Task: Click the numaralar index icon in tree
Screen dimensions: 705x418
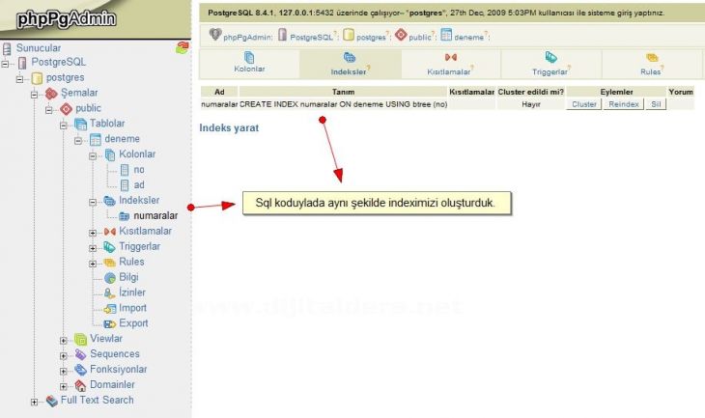Action: point(124,216)
